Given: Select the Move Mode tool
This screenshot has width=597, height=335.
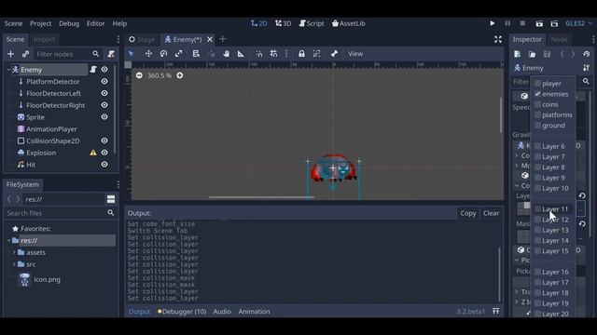Looking at the screenshot, I should (x=148, y=54).
